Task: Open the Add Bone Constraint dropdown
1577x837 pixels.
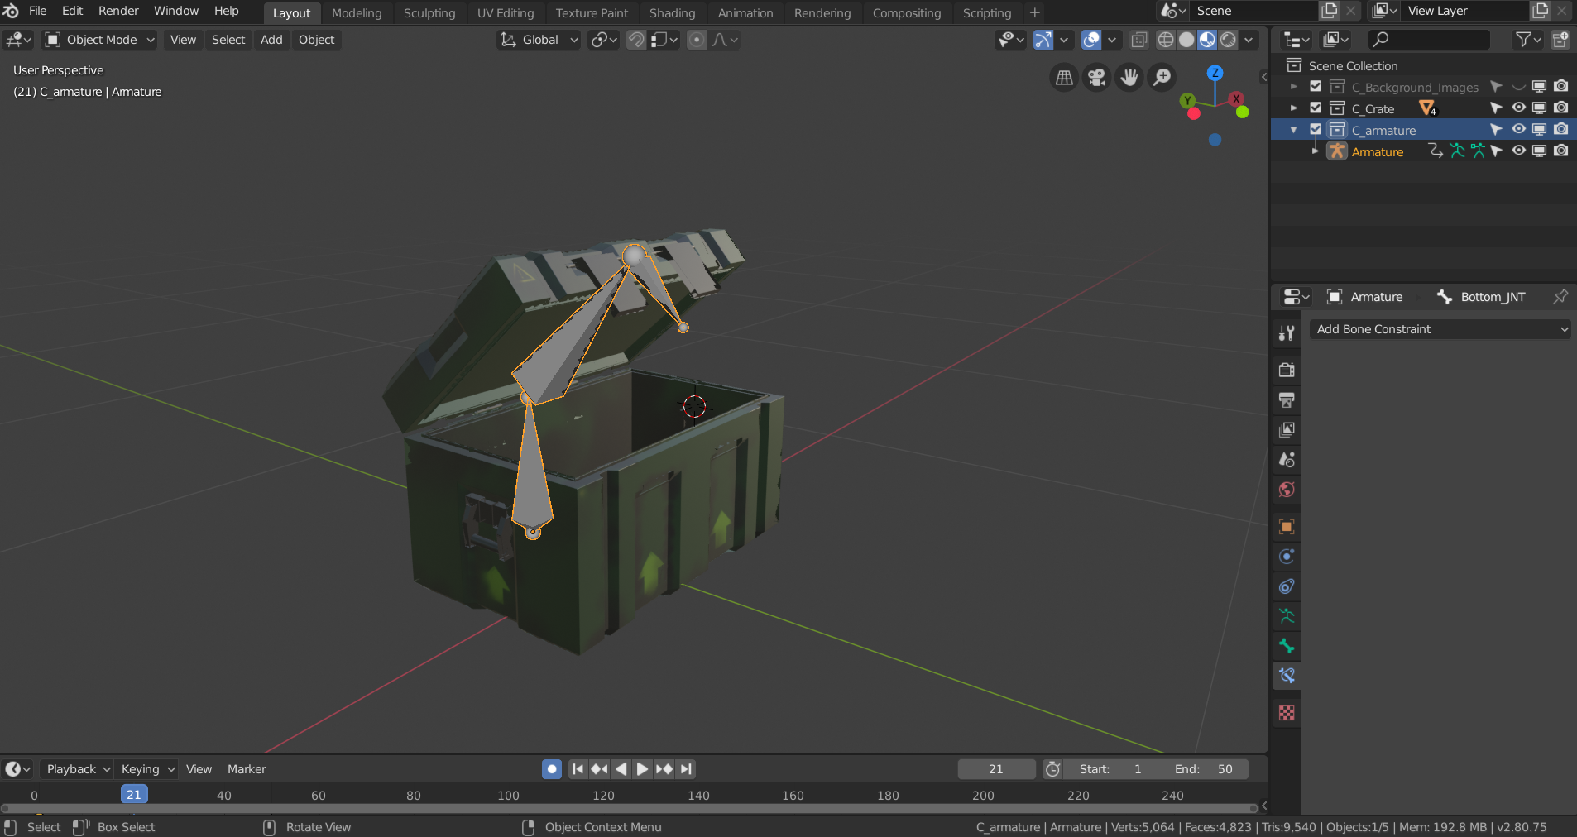Action: pos(1440,328)
